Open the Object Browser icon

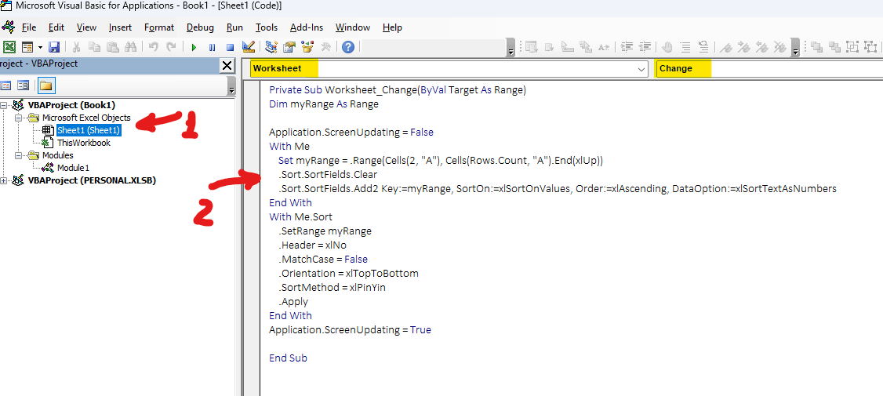pos(307,47)
